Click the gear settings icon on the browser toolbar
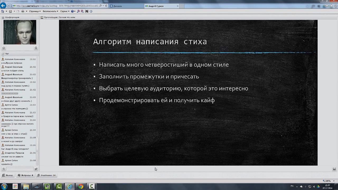 tap(91, 11)
